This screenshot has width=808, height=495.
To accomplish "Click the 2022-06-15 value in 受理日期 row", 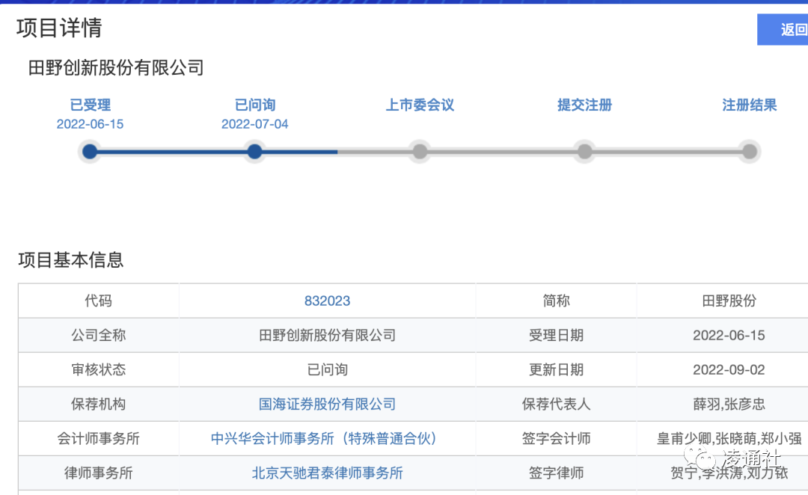I will (x=729, y=335).
